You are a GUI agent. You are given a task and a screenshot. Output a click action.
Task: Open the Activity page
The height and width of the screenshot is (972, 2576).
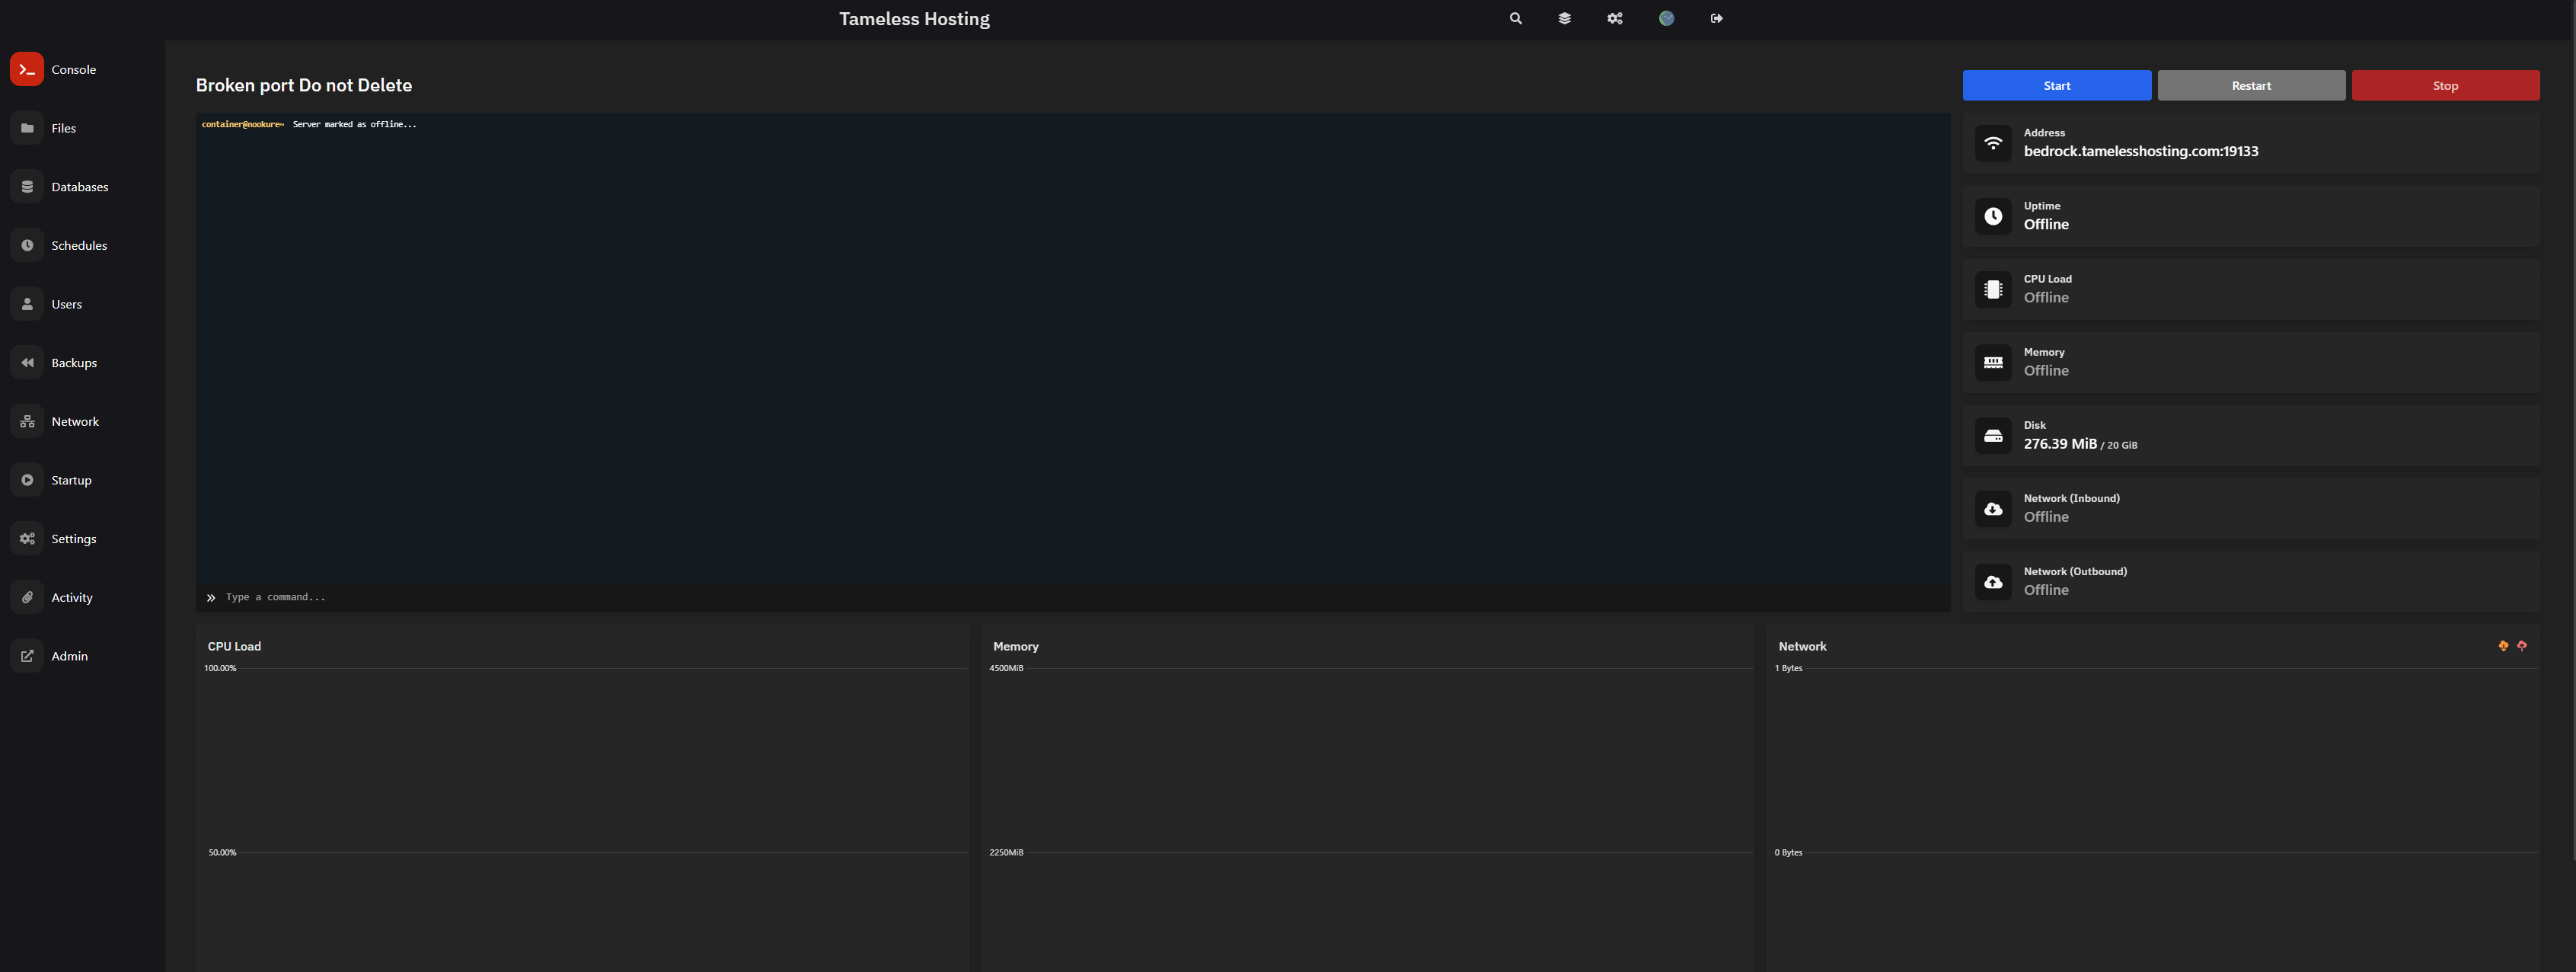[71, 596]
